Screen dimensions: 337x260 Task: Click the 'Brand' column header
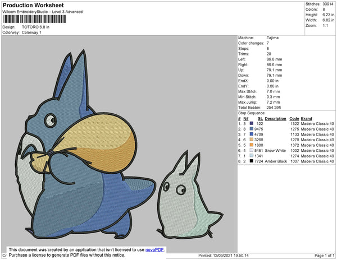306,119
